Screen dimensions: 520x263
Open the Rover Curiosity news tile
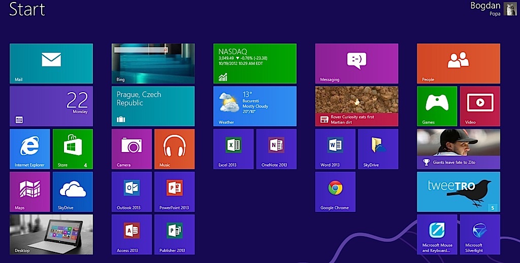coord(357,106)
